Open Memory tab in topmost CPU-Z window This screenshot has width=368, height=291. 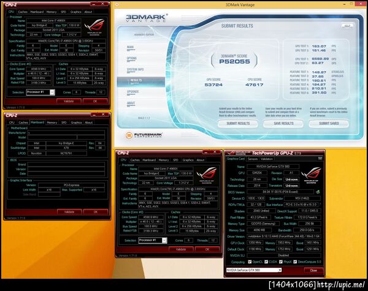[52, 12]
